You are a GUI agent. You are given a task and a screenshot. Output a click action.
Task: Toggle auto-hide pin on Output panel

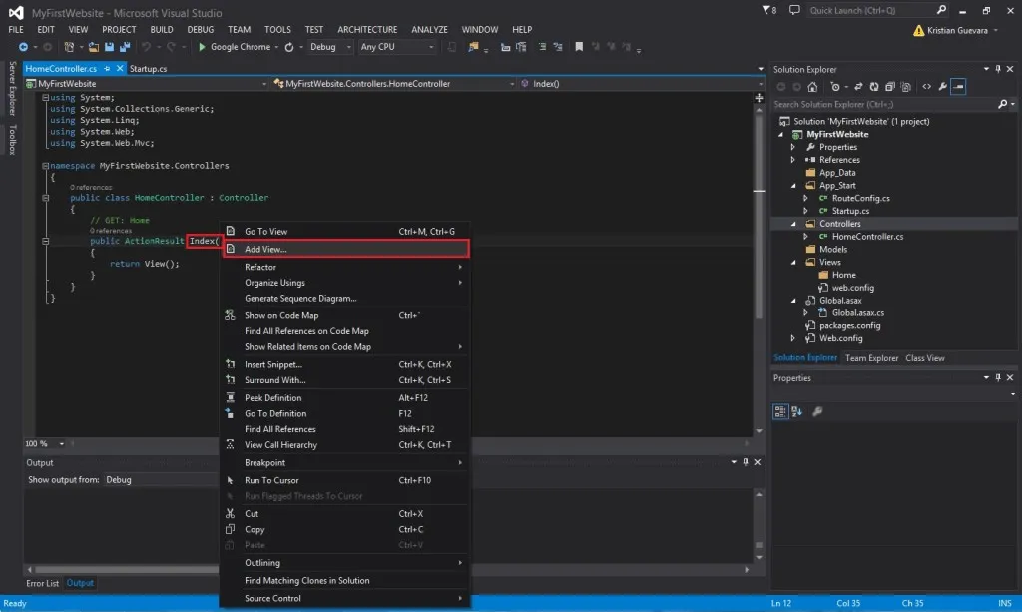click(745, 462)
